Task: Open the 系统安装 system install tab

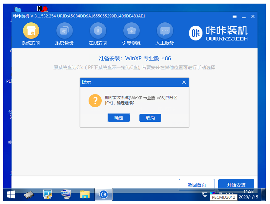Action: [31, 34]
